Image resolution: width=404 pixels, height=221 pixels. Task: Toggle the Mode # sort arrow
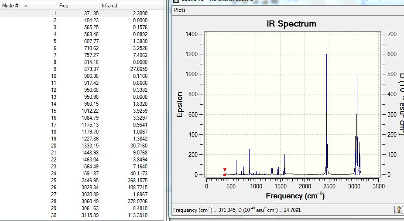26,5
